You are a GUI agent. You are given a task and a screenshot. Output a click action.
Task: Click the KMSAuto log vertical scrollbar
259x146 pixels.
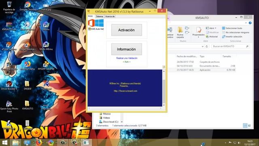pyautogui.click(x=164, y=88)
